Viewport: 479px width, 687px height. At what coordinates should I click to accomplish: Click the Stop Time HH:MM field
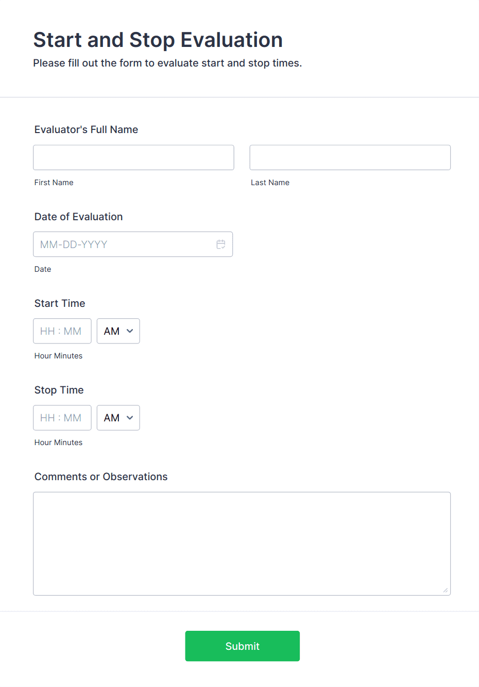62,418
